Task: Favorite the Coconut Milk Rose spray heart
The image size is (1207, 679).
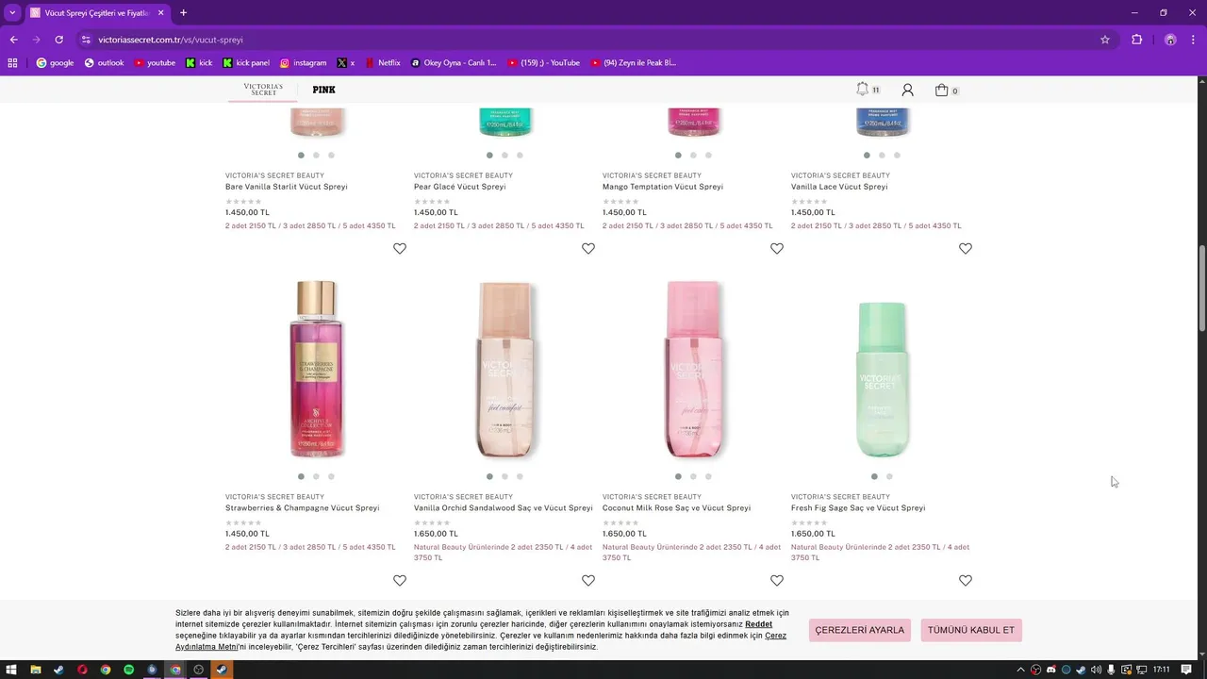Action: pyautogui.click(x=777, y=248)
